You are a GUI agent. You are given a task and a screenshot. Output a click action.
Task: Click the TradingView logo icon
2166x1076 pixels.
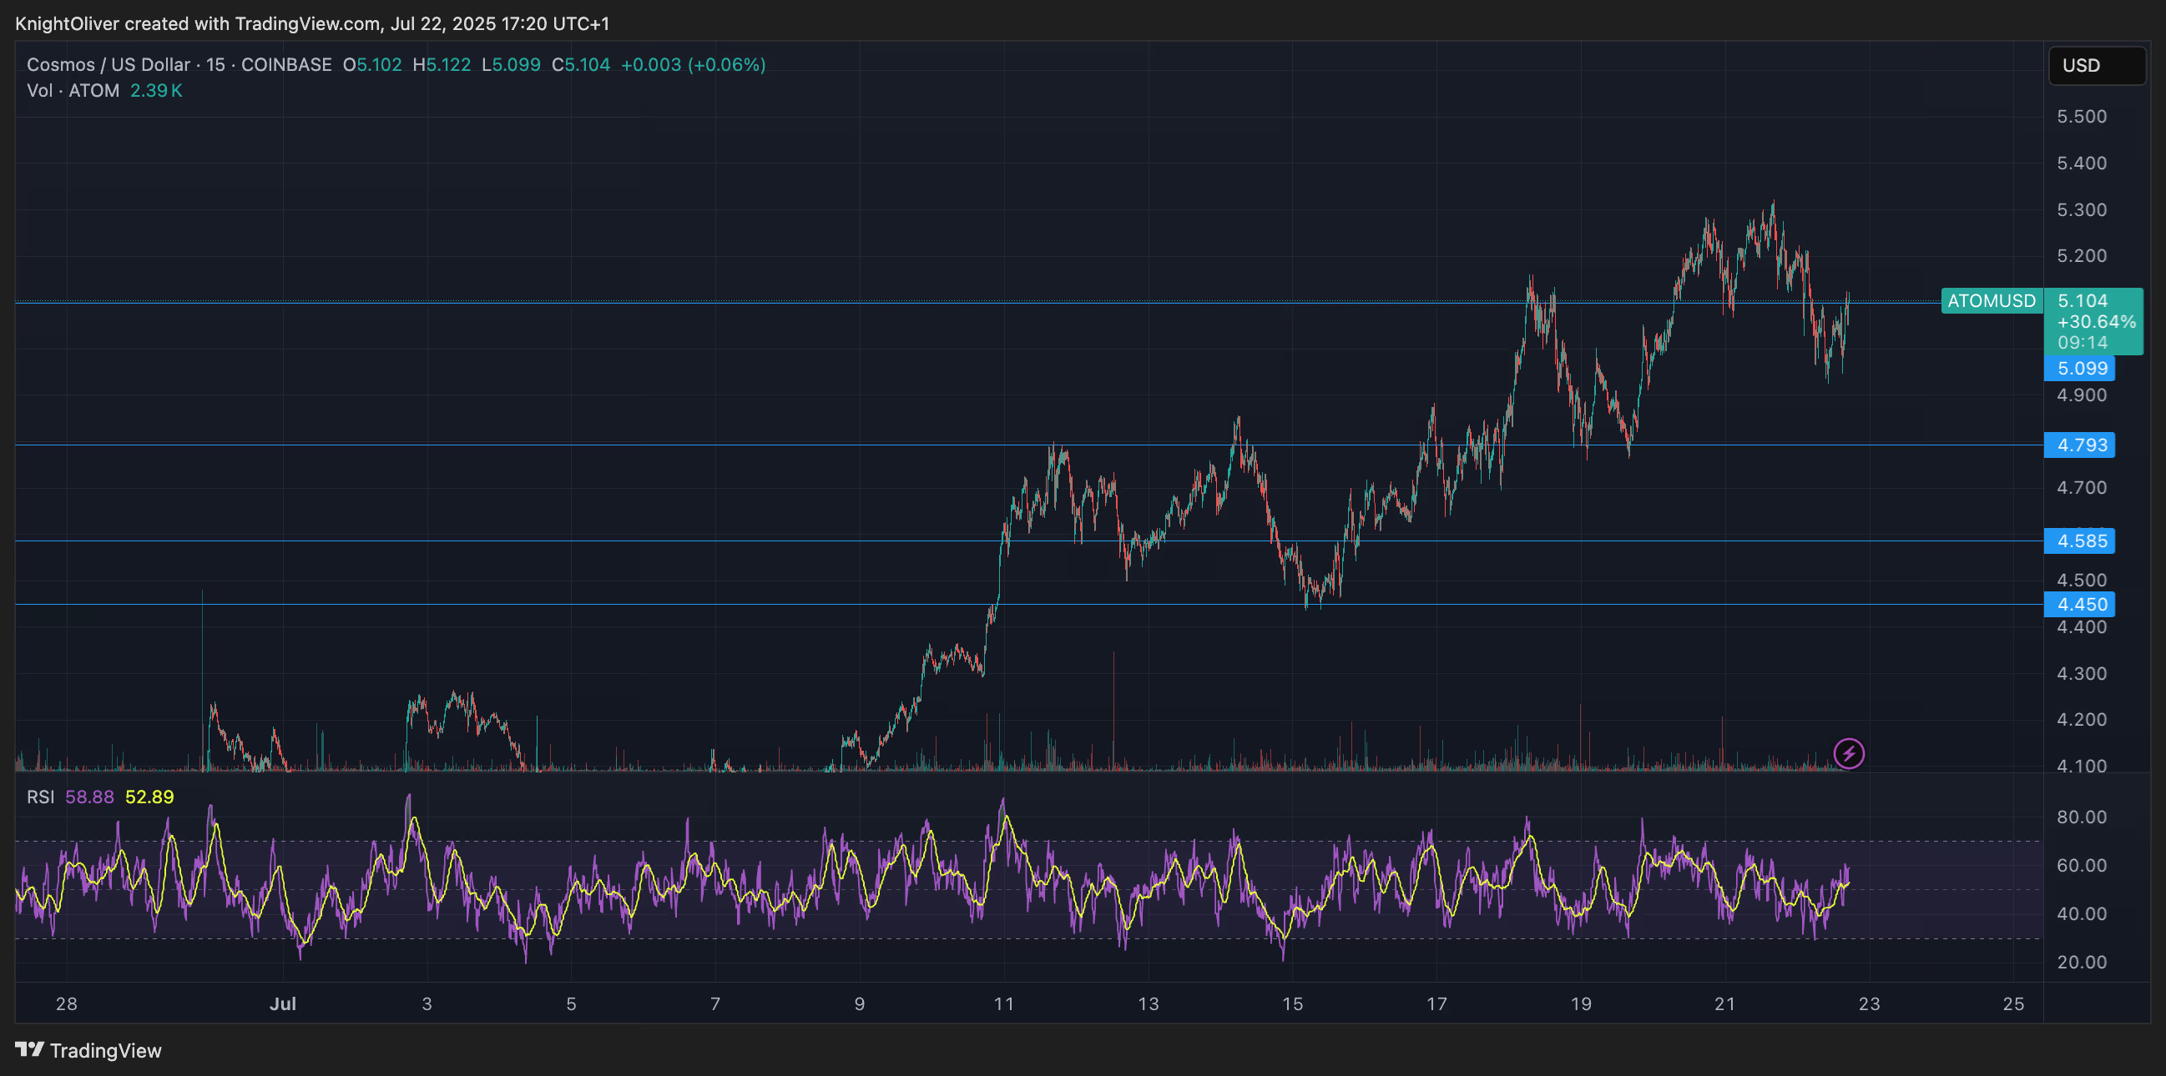[29, 1050]
